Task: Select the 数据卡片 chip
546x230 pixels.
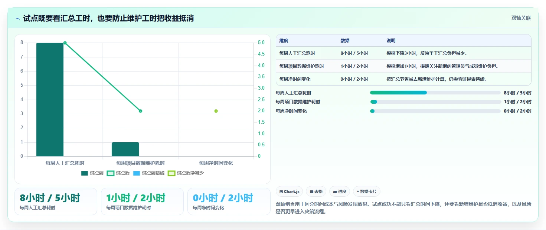Action: pos(366,191)
